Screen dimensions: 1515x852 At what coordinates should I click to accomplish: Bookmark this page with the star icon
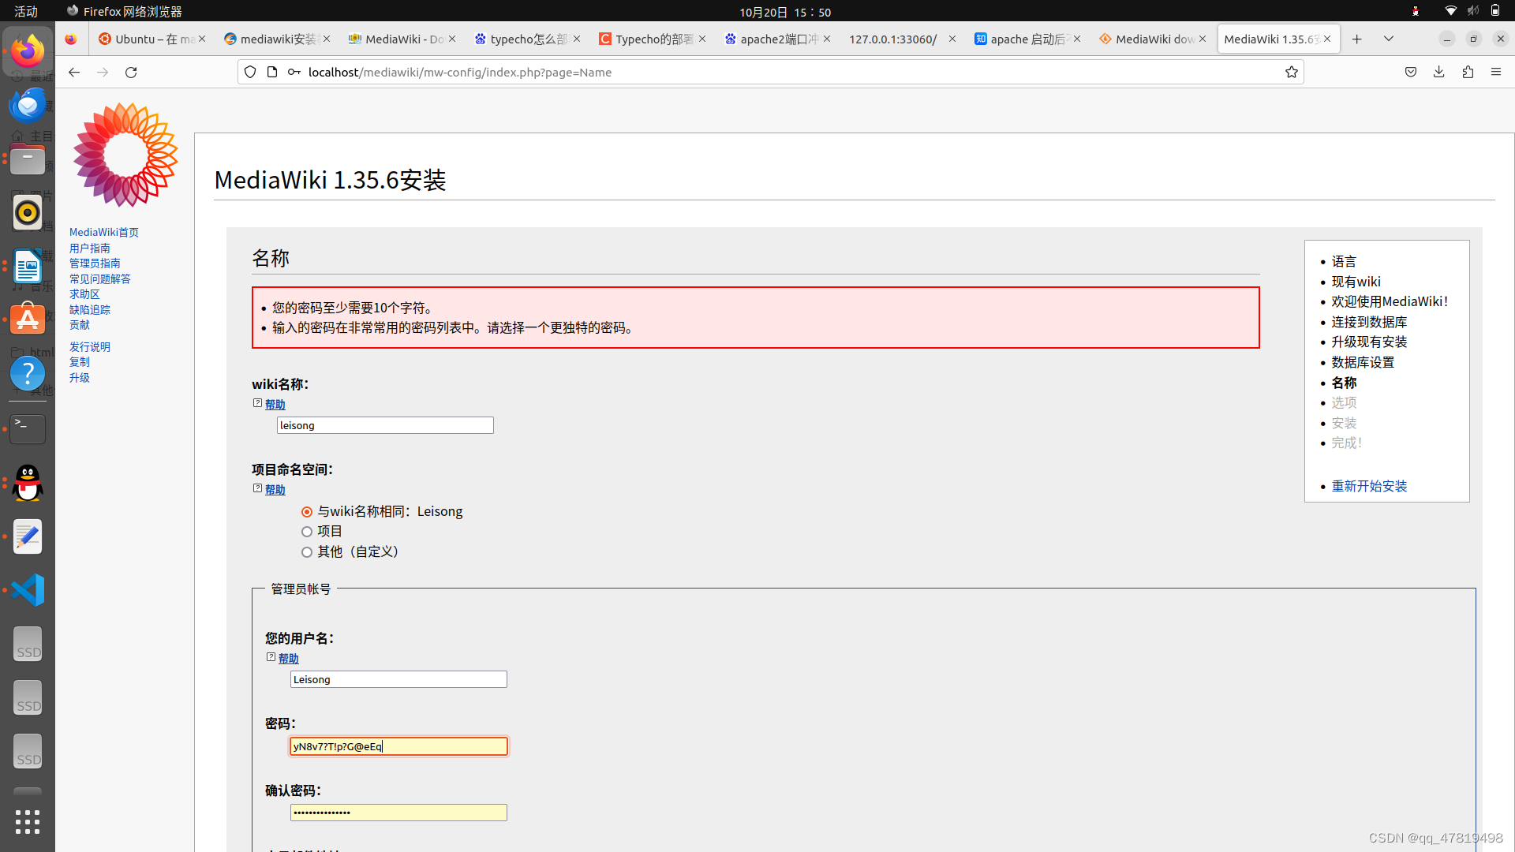click(x=1291, y=72)
